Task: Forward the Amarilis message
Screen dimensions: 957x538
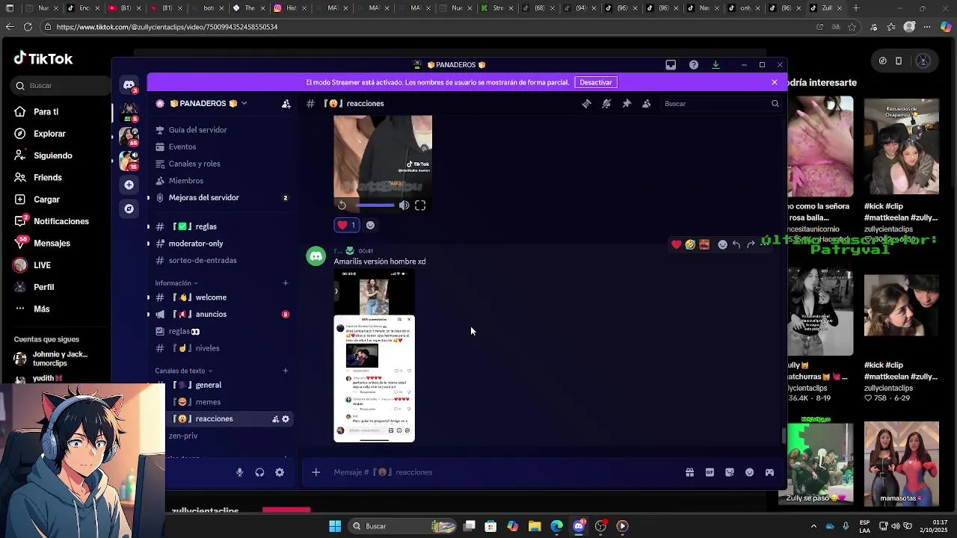Action: click(x=751, y=244)
